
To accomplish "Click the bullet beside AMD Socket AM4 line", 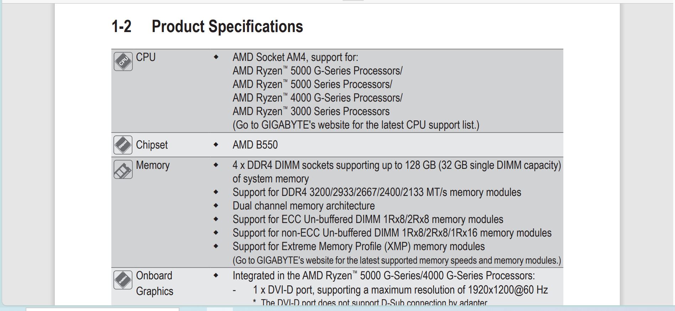I will (216, 57).
